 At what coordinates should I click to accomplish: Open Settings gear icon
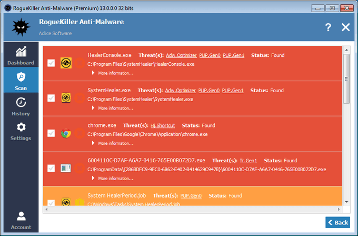(x=21, y=127)
